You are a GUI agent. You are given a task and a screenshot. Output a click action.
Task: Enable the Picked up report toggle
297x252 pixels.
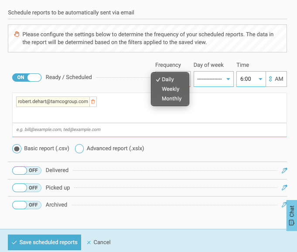(27, 187)
